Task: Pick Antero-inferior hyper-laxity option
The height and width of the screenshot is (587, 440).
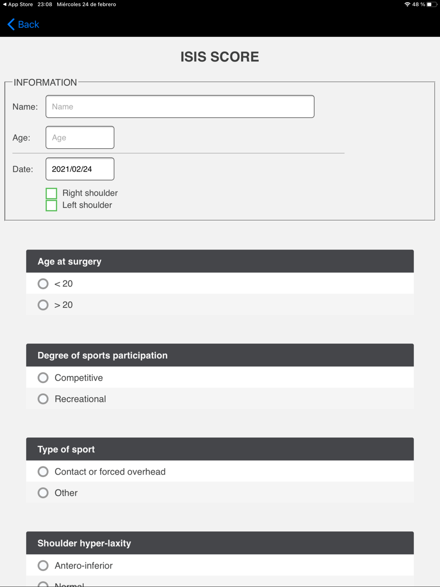Action: click(x=43, y=565)
